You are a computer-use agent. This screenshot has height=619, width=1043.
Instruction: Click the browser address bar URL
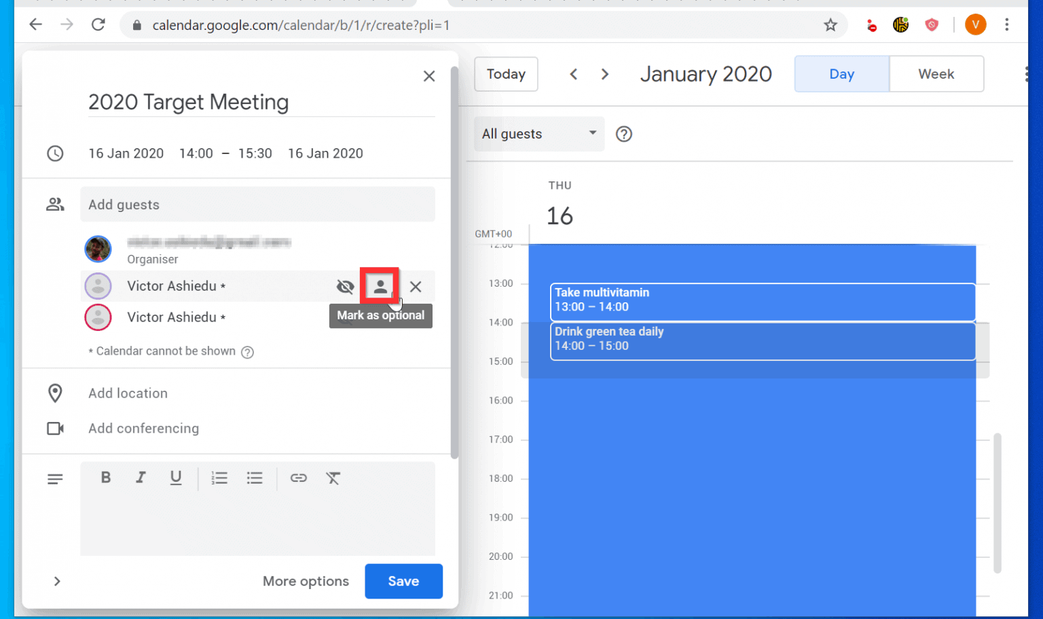click(x=301, y=25)
